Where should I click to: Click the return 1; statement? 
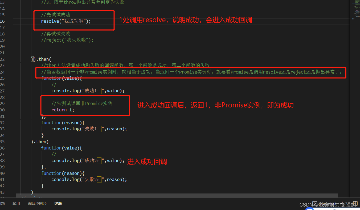coord(63,110)
